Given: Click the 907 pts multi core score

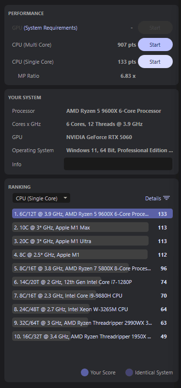Looking at the screenshot, I should point(127,45).
